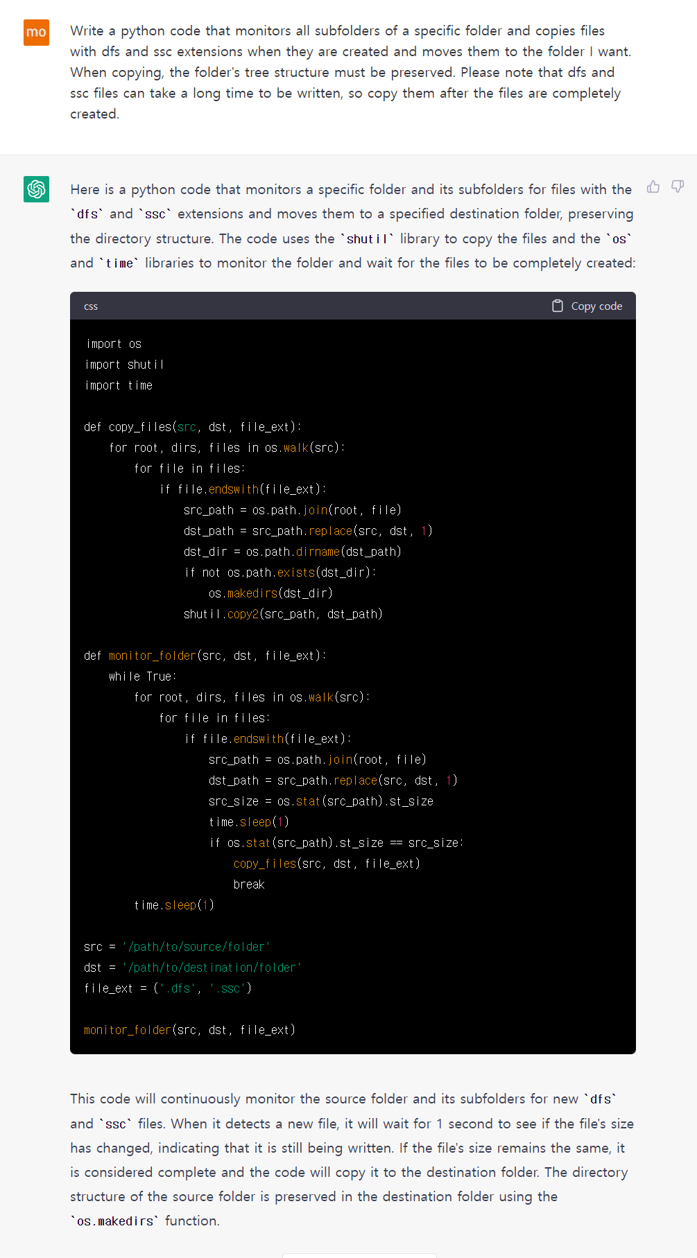Click "src = '/path/to/source/folder'" line
697x1258 pixels.
point(177,947)
